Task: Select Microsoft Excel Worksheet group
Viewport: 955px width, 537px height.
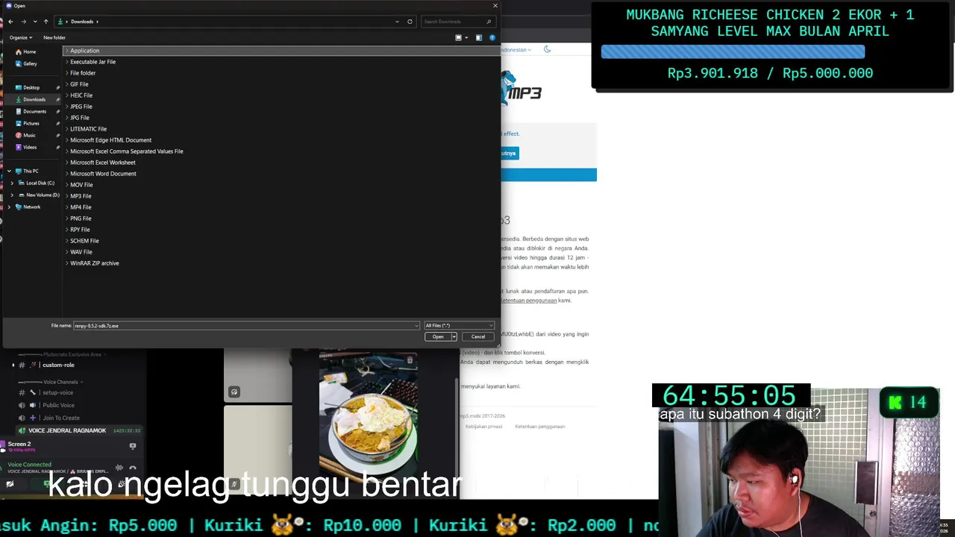Action: [x=103, y=163]
